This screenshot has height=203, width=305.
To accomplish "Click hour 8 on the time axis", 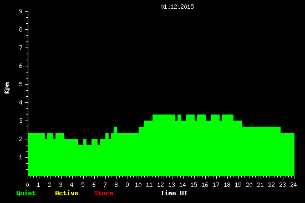I will pos(116,185).
